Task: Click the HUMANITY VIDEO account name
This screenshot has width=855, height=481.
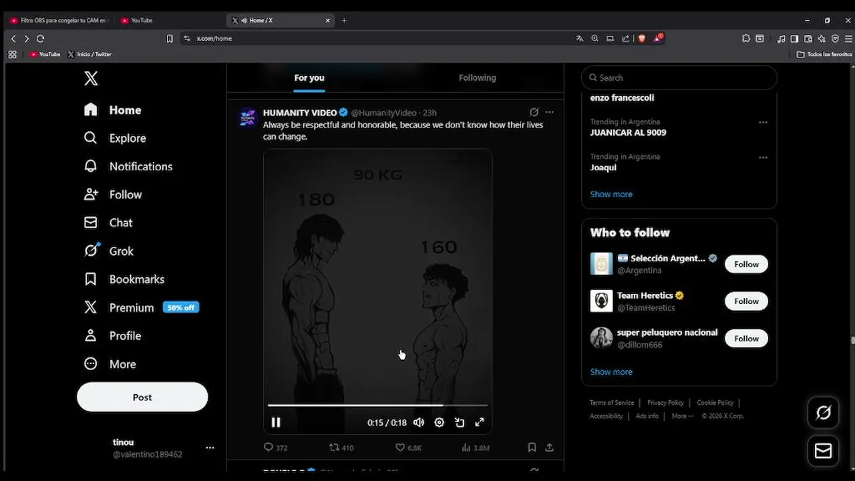Action: tap(300, 113)
